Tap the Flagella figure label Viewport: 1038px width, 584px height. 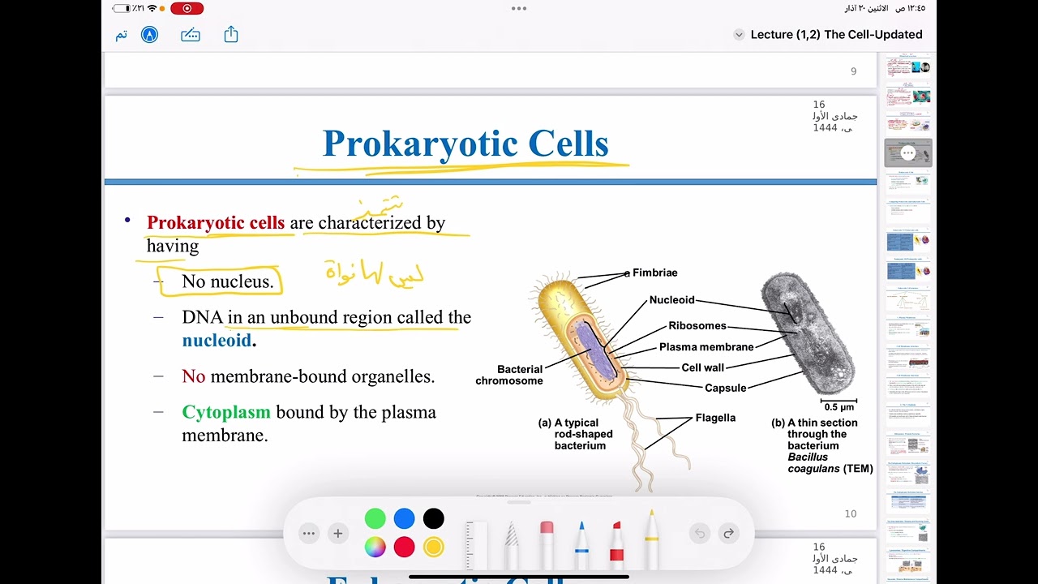click(x=715, y=418)
